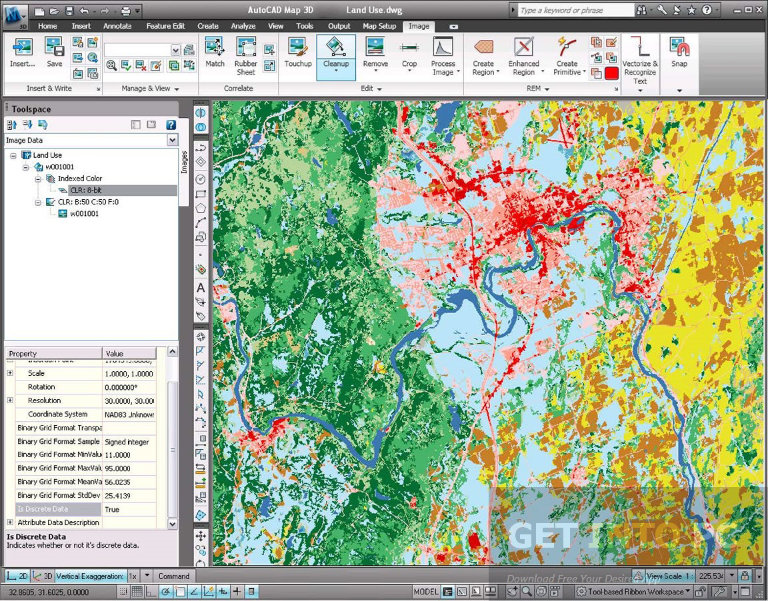The image size is (768, 601).
Task: Click the Crop button
Action: coord(409,54)
